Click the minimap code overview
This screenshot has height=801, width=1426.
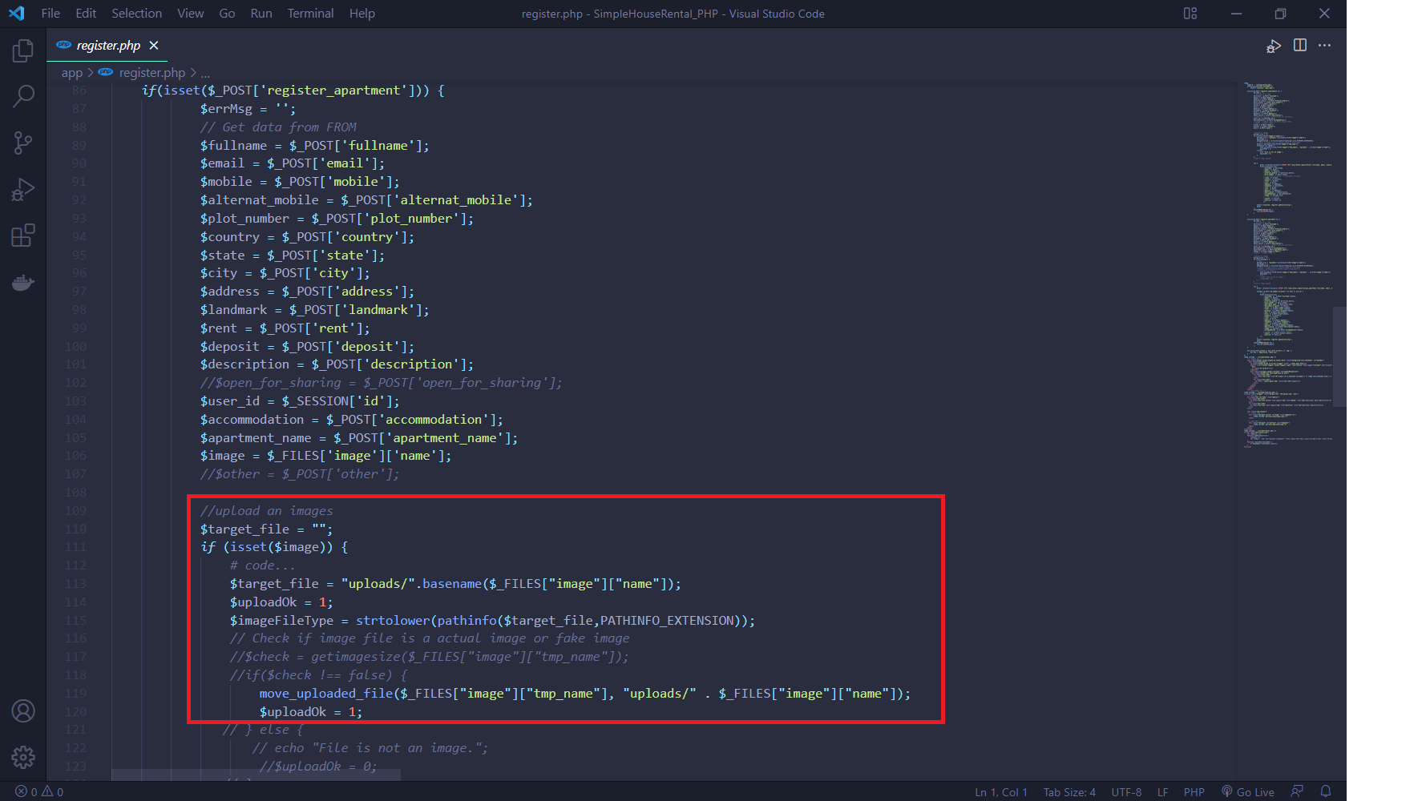tap(1289, 264)
